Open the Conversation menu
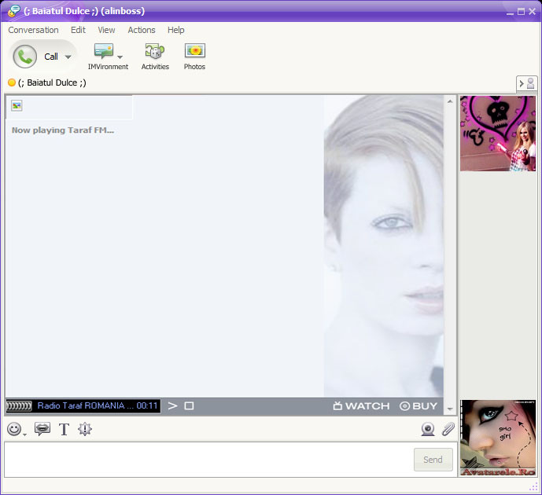Image resolution: width=542 pixels, height=495 pixels. coord(34,30)
